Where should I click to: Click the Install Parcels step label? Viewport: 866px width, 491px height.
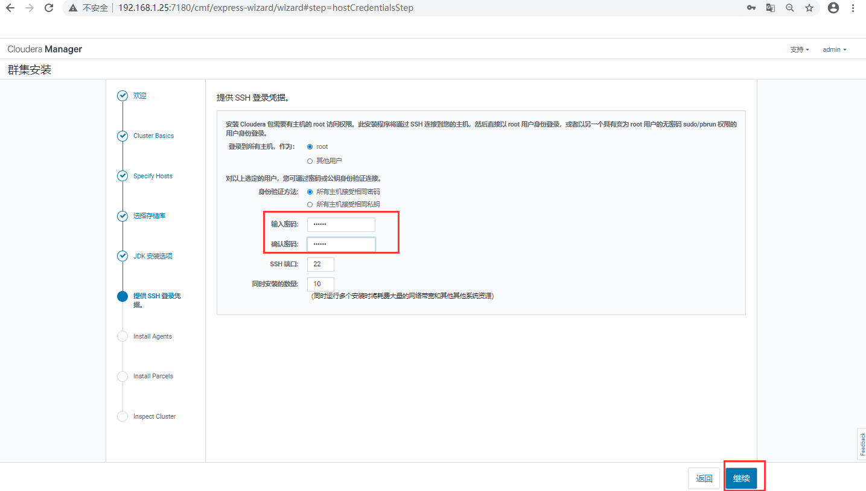tap(153, 376)
